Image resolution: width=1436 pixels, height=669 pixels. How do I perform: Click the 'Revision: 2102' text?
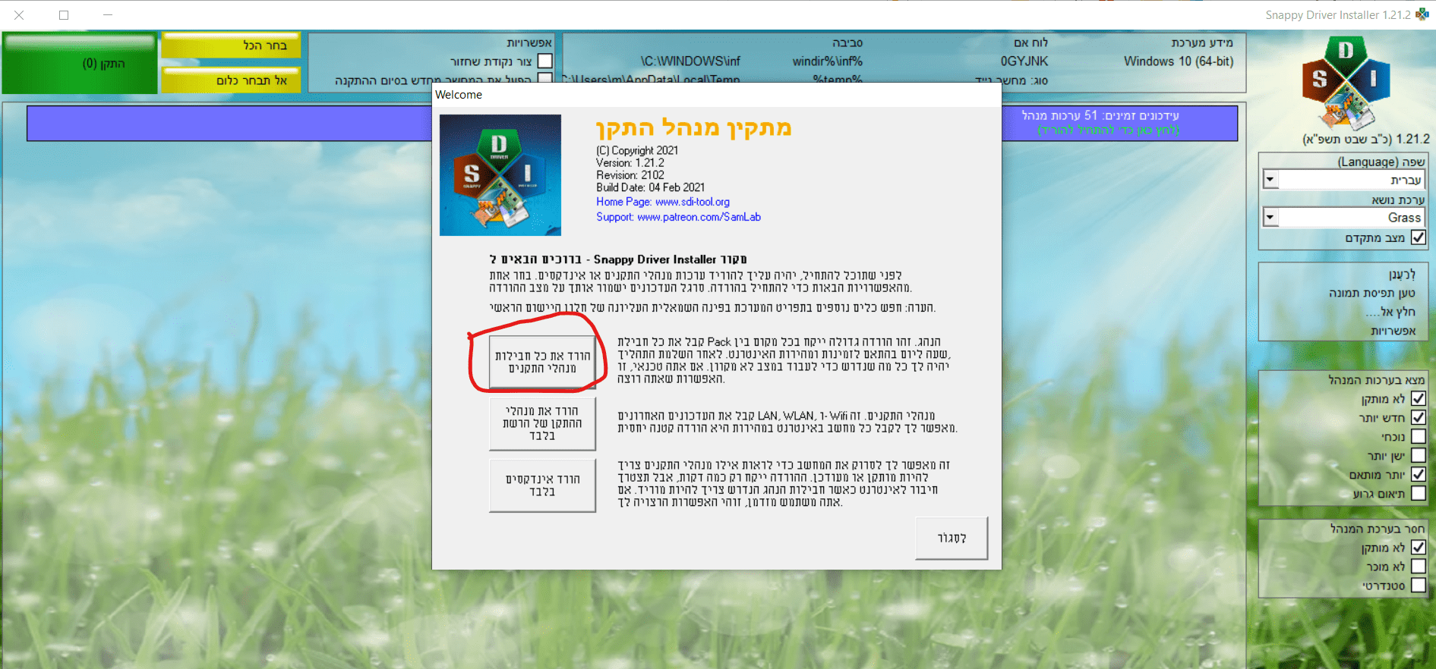tap(630, 175)
